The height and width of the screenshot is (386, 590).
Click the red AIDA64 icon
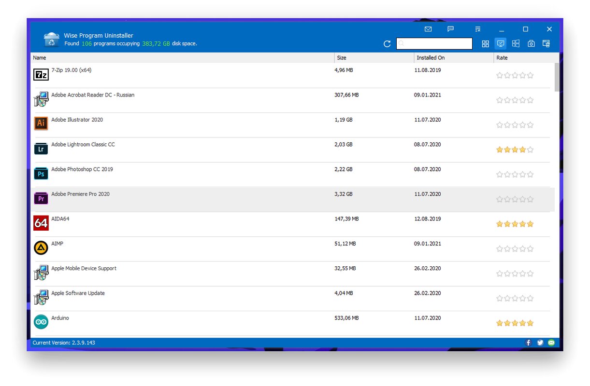[x=41, y=223]
